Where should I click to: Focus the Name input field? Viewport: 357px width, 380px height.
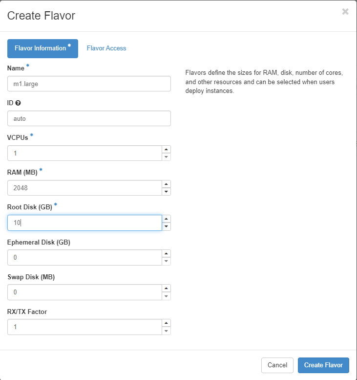[89, 84]
